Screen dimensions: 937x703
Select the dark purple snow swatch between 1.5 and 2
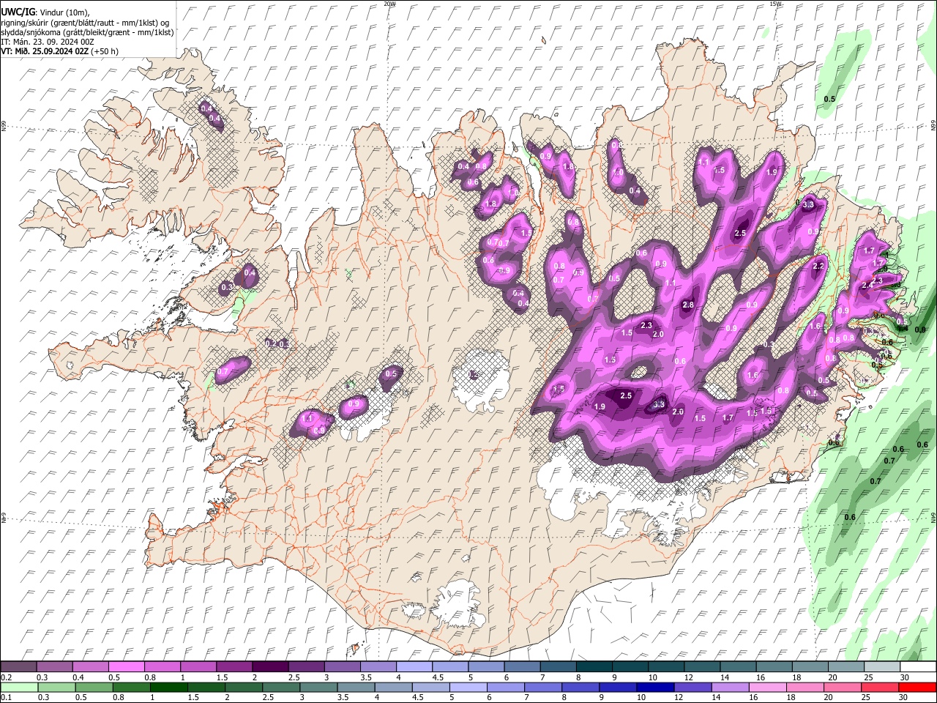pyautogui.click(x=234, y=666)
